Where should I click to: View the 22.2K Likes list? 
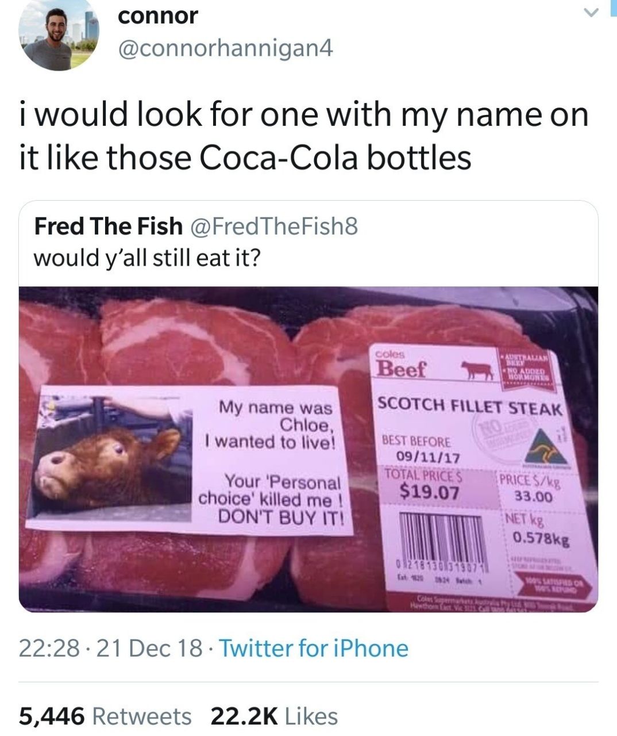tap(275, 716)
